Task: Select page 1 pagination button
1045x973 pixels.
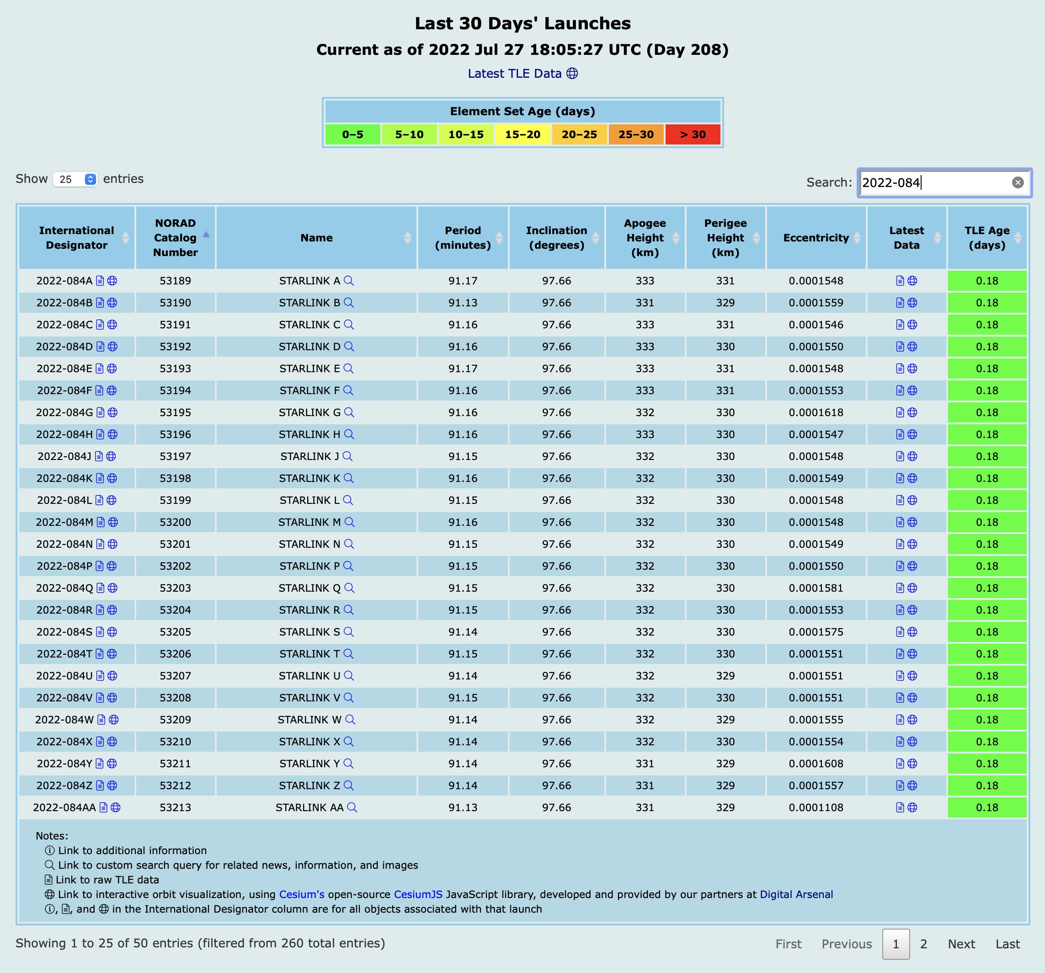Action: point(896,944)
